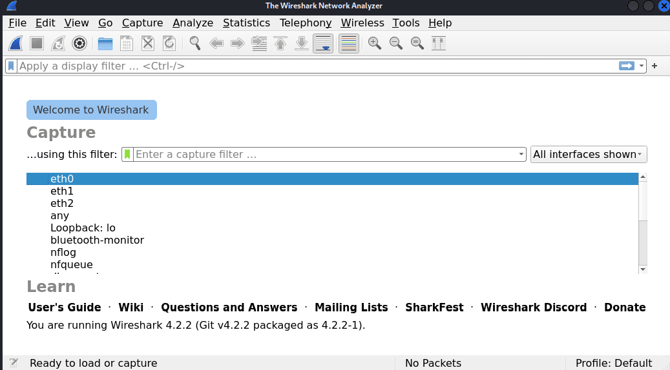Open the File menu
Viewport: 670px width, 370px height.
click(x=17, y=23)
